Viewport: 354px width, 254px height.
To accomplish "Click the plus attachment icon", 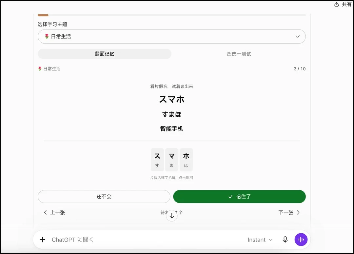I will 42,240.
